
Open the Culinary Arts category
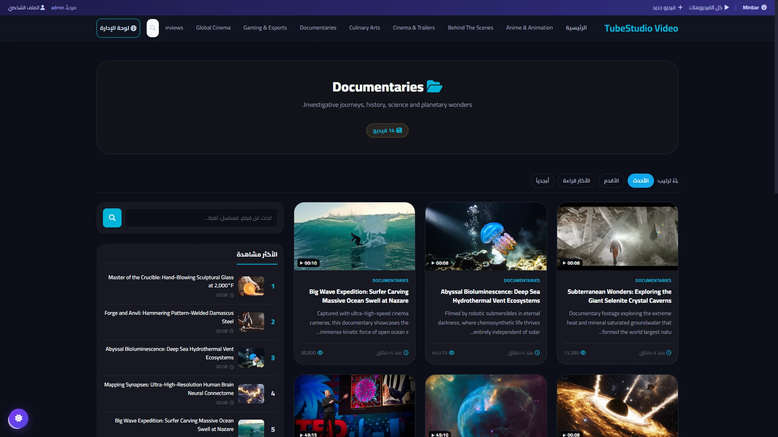tap(365, 28)
